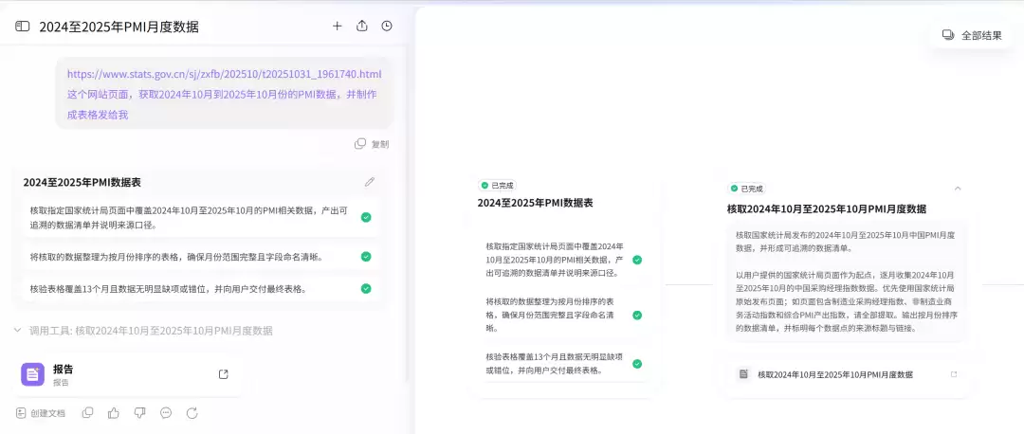Click the share upload icon
This screenshot has width=1024, height=434.
coord(362,27)
